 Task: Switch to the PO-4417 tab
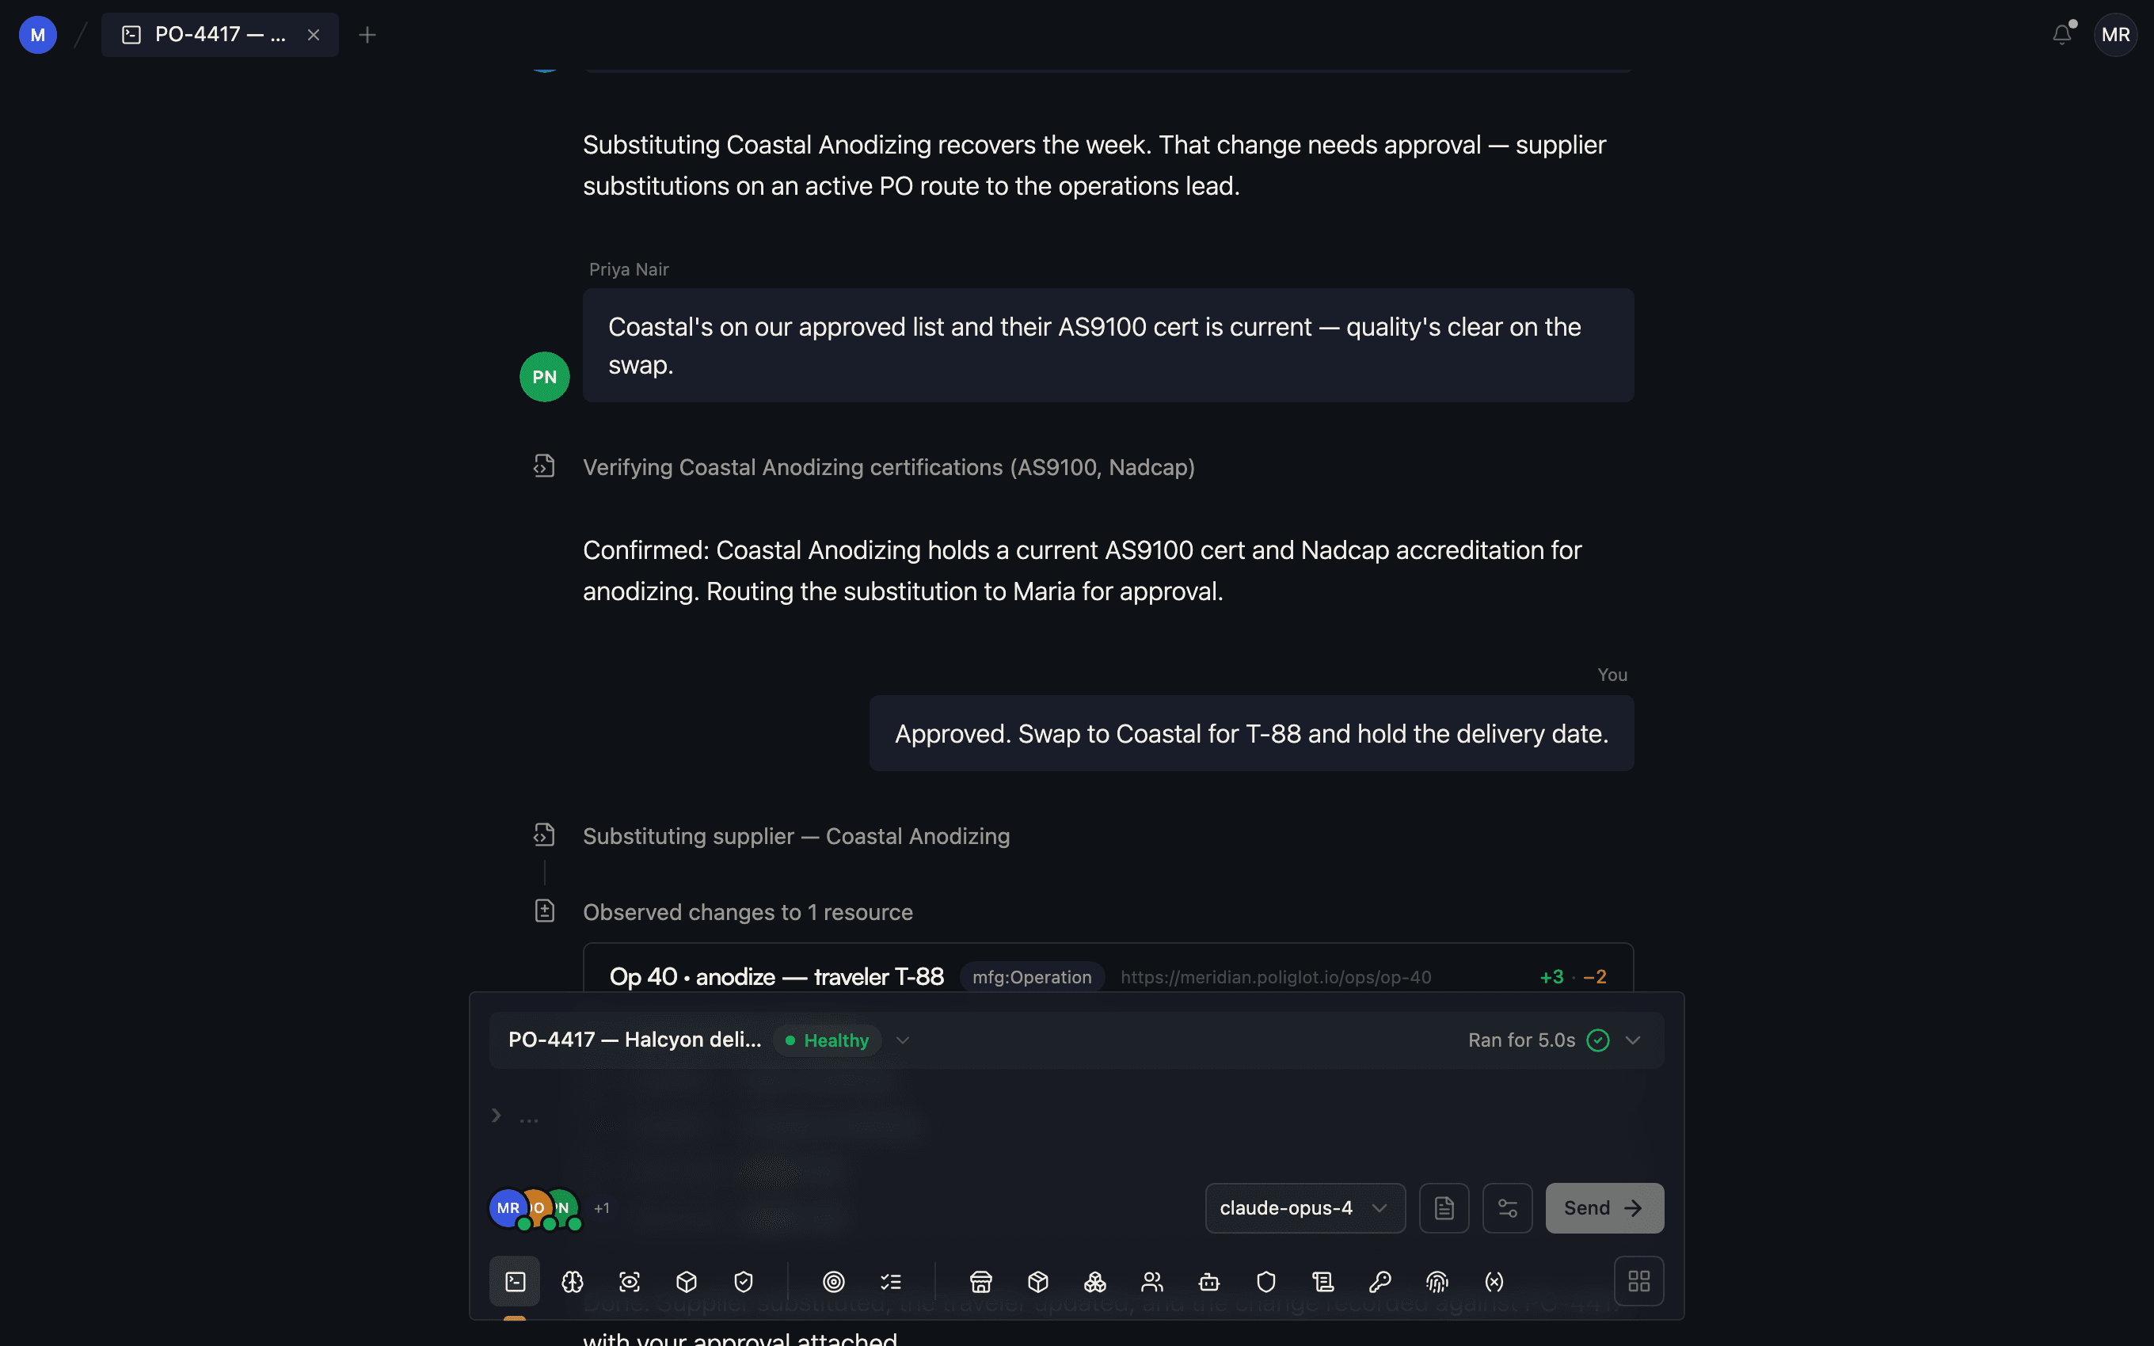pos(219,35)
